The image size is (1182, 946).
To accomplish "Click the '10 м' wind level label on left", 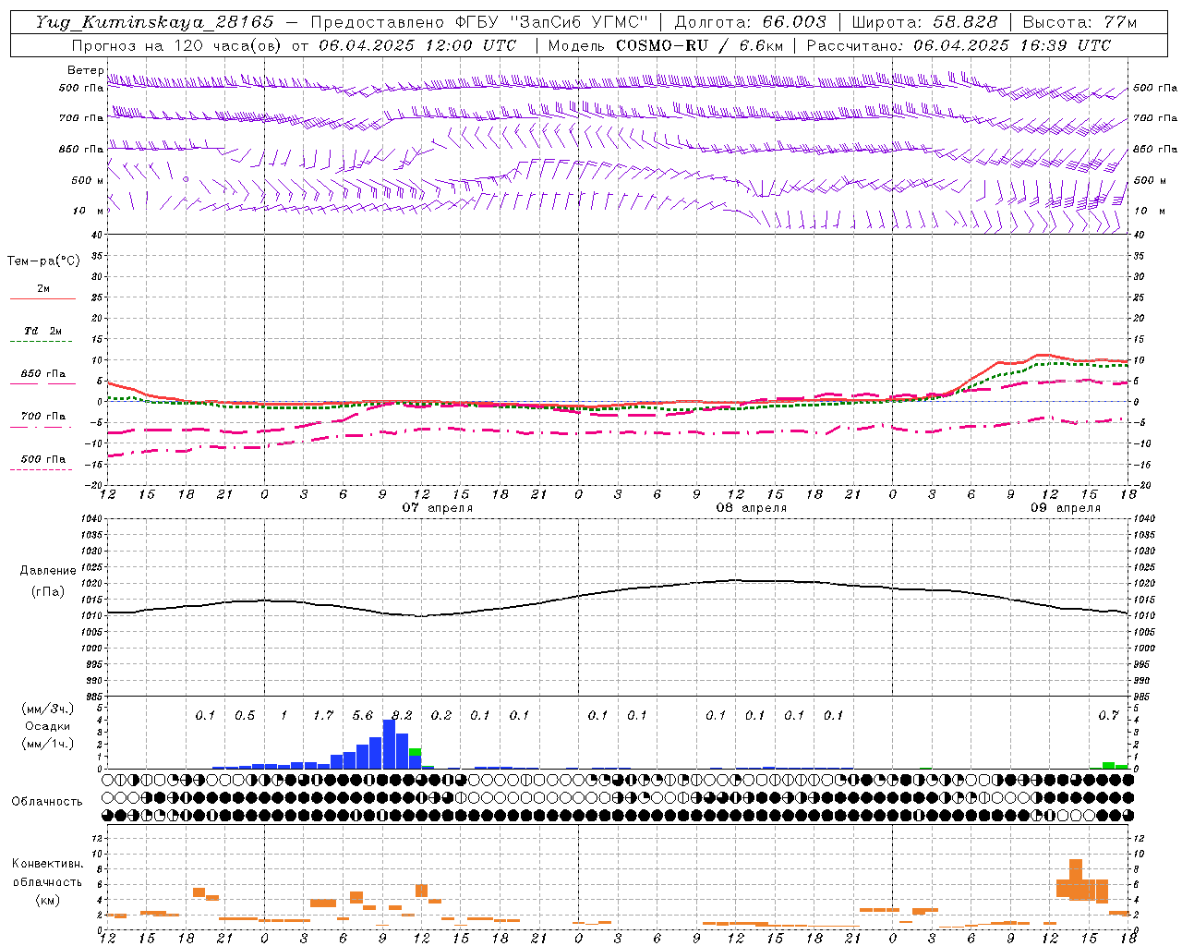I will pos(88,211).
